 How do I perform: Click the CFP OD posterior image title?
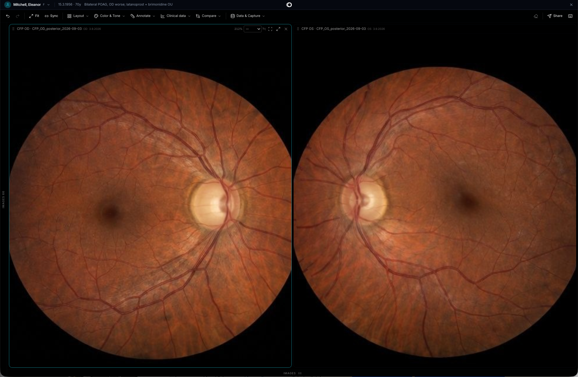coord(49,29)
